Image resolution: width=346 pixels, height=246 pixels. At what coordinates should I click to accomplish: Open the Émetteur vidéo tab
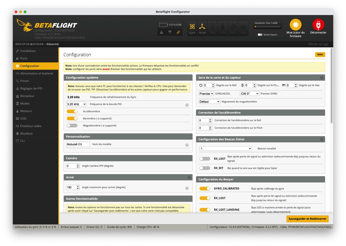pyautogui.click(x=35, y=126)
